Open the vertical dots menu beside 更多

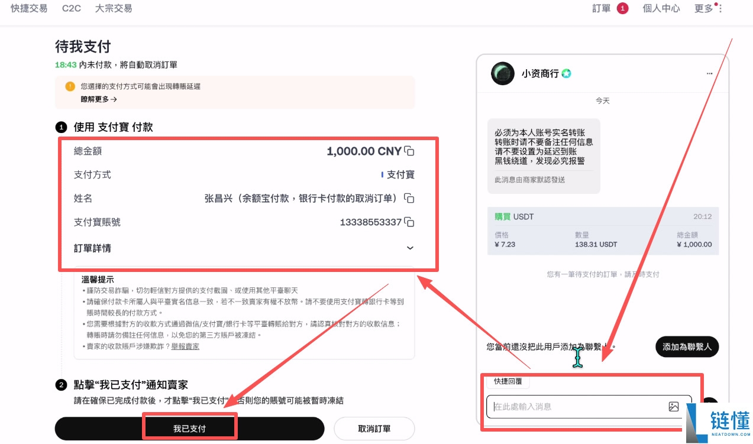point(720,9)
